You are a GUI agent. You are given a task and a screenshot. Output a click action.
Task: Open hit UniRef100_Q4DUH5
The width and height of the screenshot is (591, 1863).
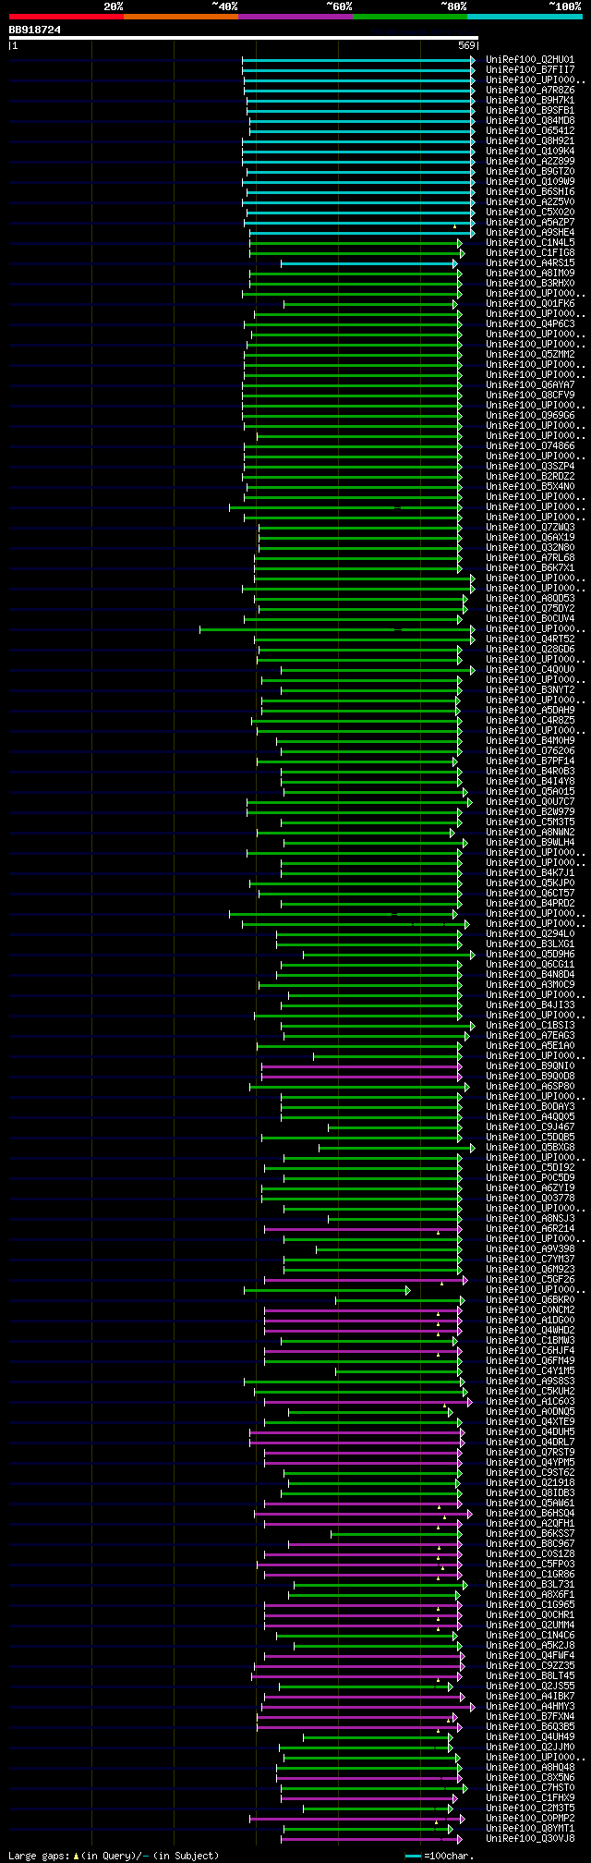pos(530,1431)
